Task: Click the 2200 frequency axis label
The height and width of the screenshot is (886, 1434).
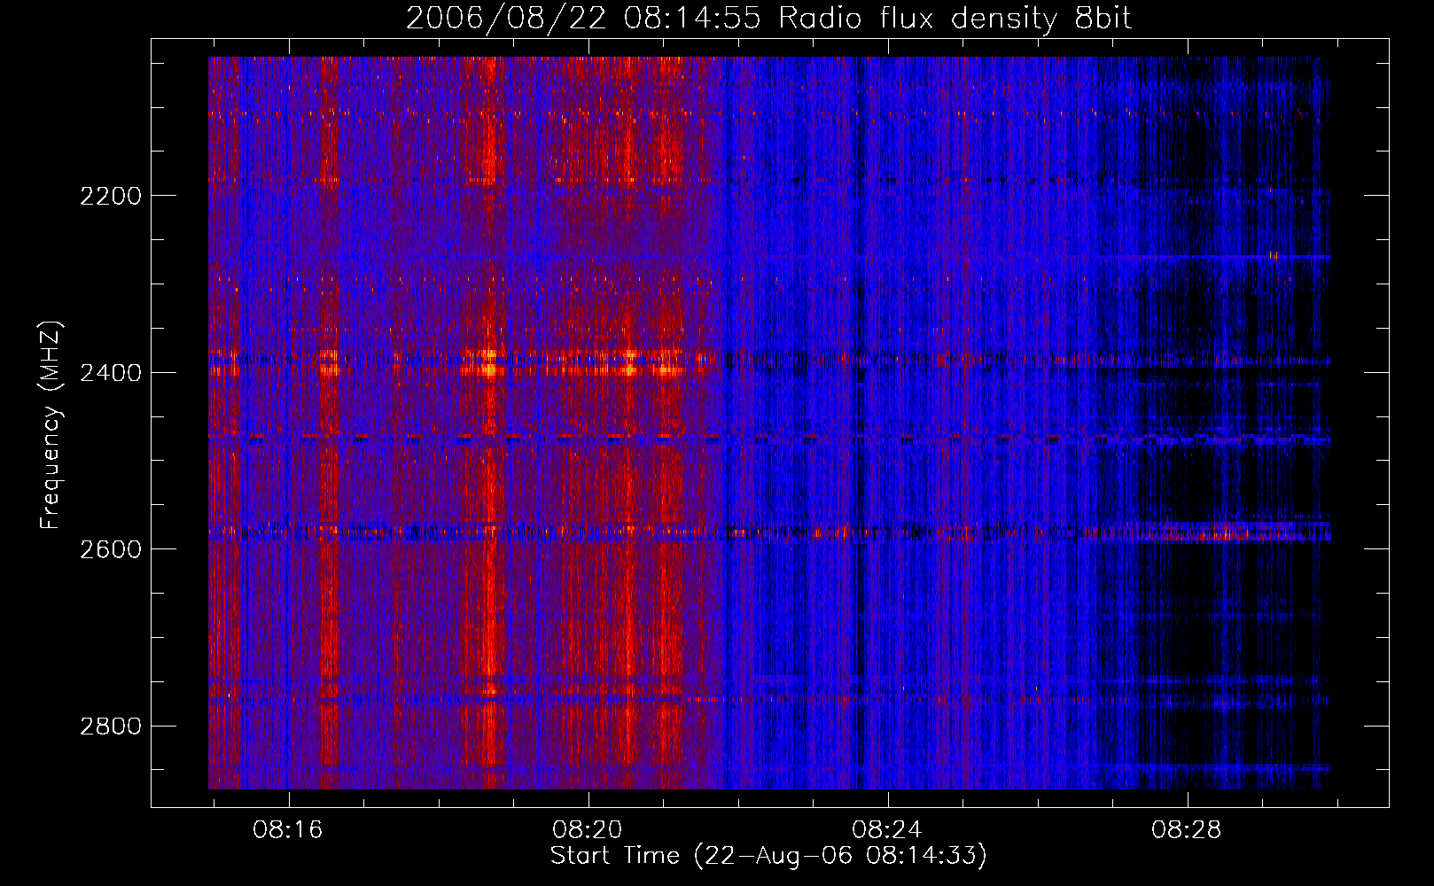Action: coord(111,196)
